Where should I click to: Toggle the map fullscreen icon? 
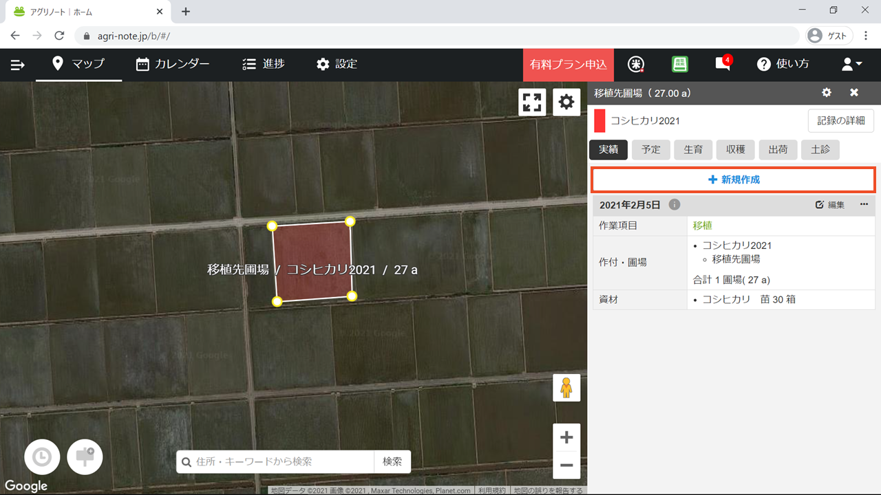click(x=532, y=102)
